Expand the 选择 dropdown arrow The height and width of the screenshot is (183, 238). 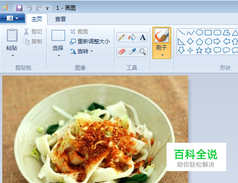[59, 55]
